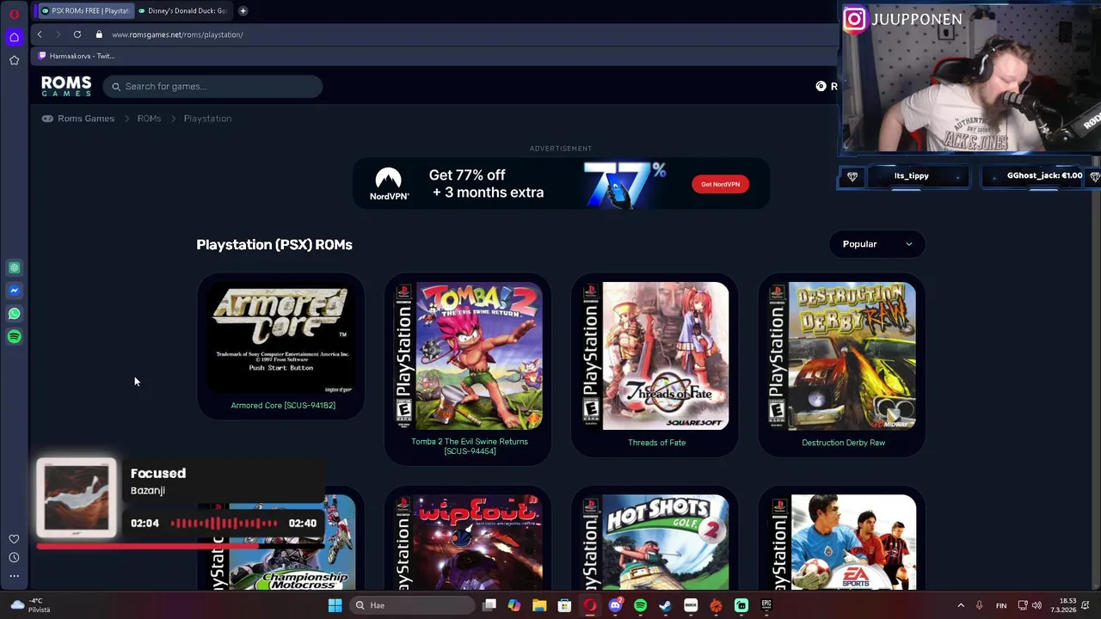Open the Popular sort dropdown

click(877, 244)
